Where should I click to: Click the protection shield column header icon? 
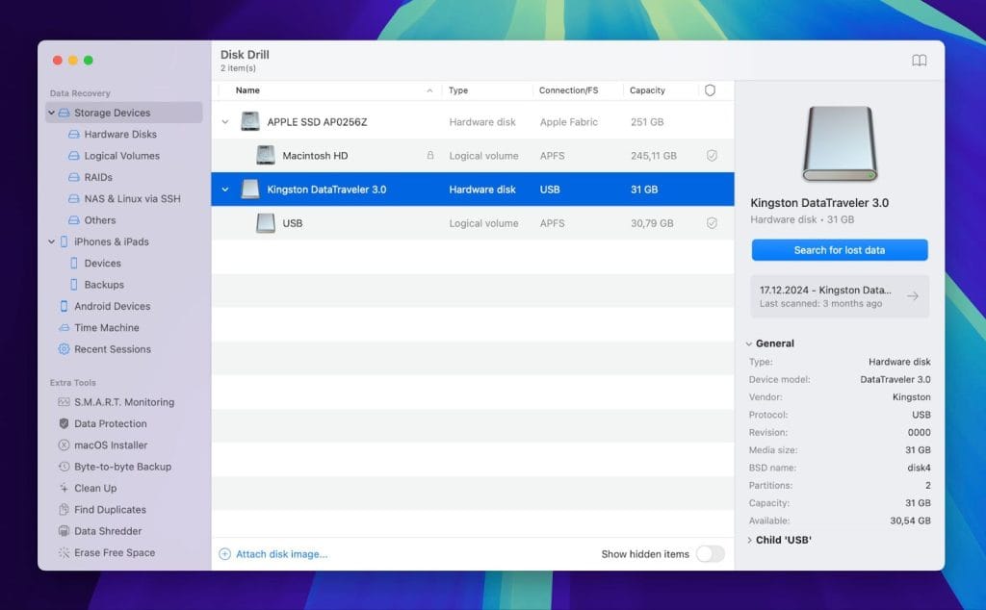click(x=710, y=90)
